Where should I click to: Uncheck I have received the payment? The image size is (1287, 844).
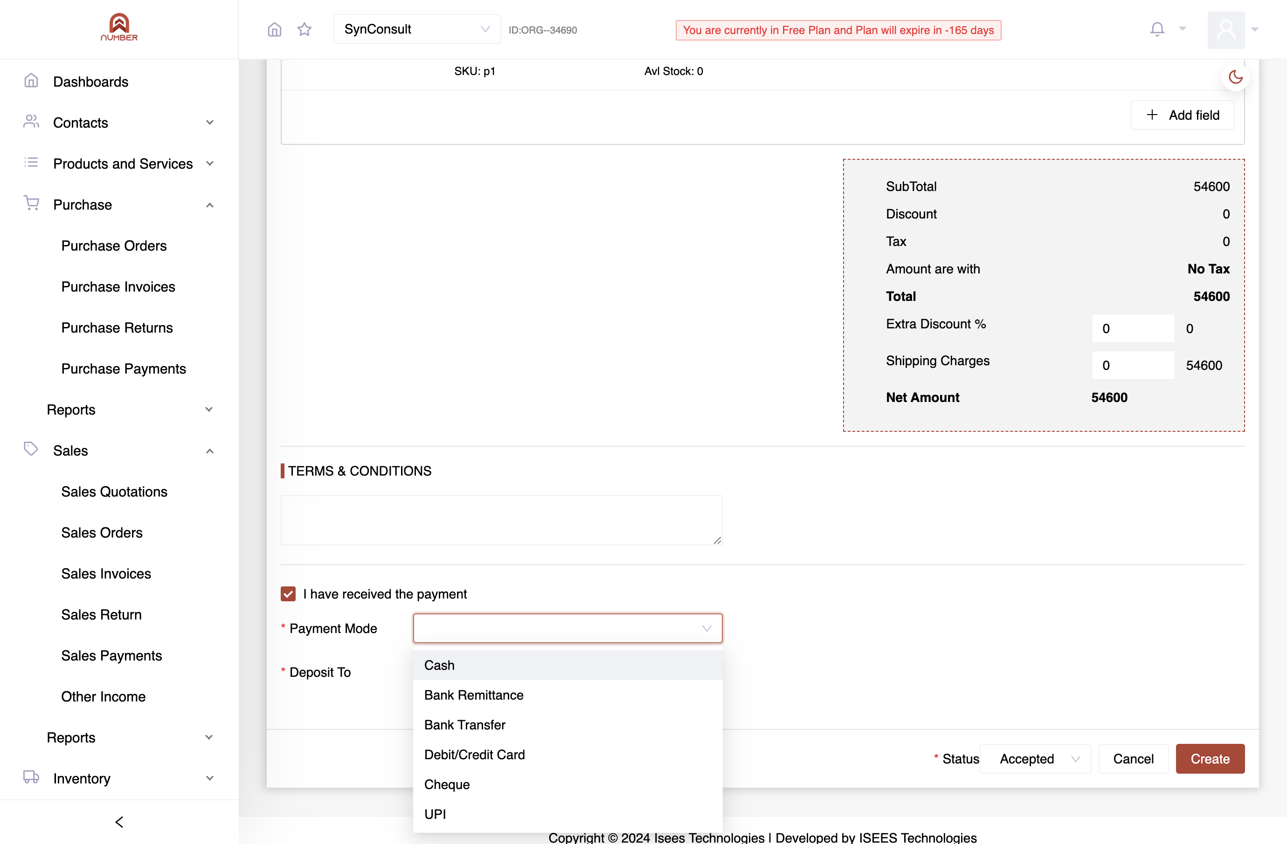[x=288, y=594]
